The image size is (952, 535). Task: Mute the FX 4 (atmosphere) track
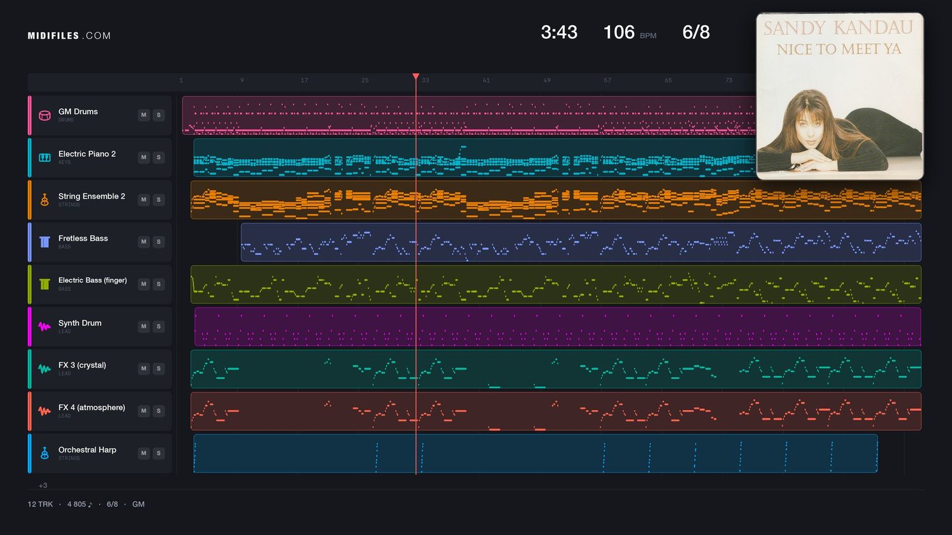coord(143,411)
